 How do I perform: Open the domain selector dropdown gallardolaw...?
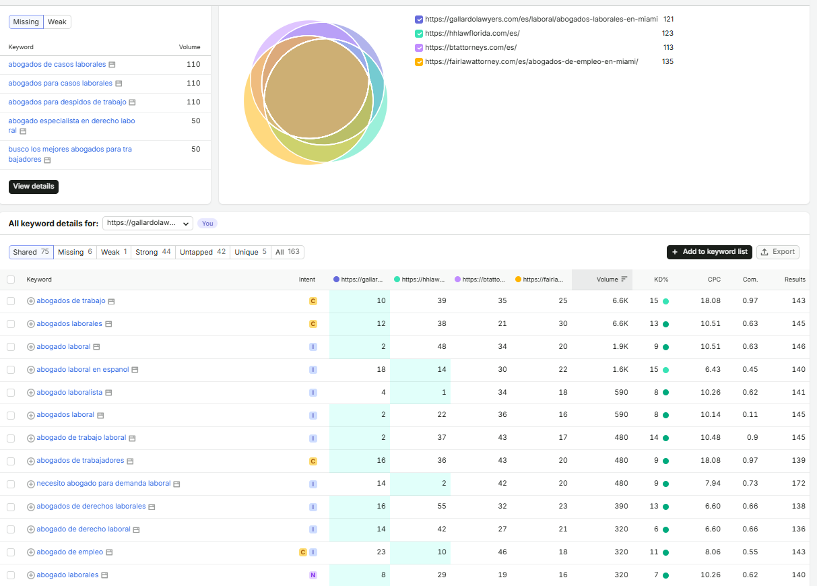148,223
